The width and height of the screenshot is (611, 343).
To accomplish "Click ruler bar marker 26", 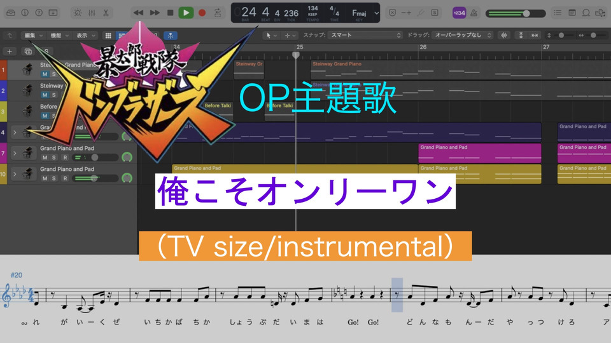I will (x=423, y=47).
